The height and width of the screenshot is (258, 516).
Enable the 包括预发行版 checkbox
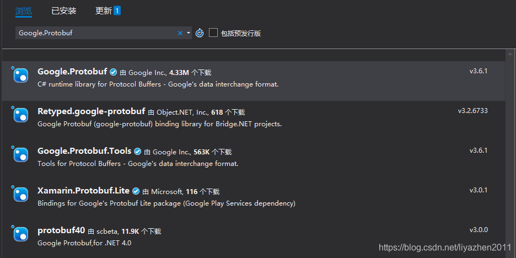coord(213,33)
